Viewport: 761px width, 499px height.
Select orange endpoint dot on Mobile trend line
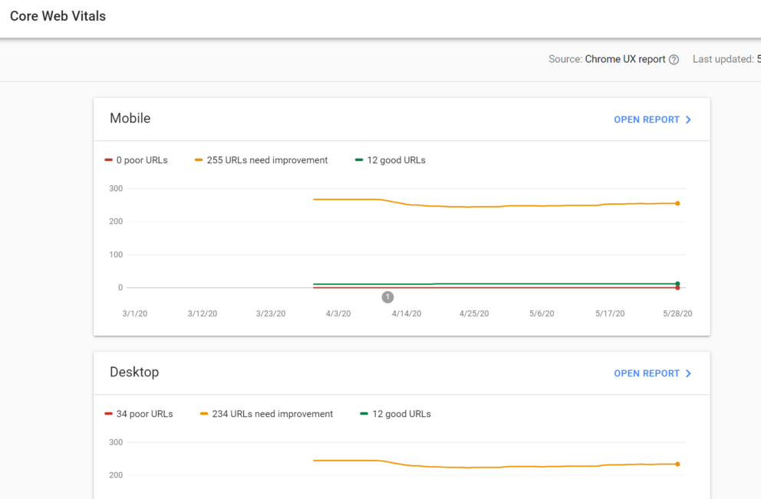coord(677,203)
